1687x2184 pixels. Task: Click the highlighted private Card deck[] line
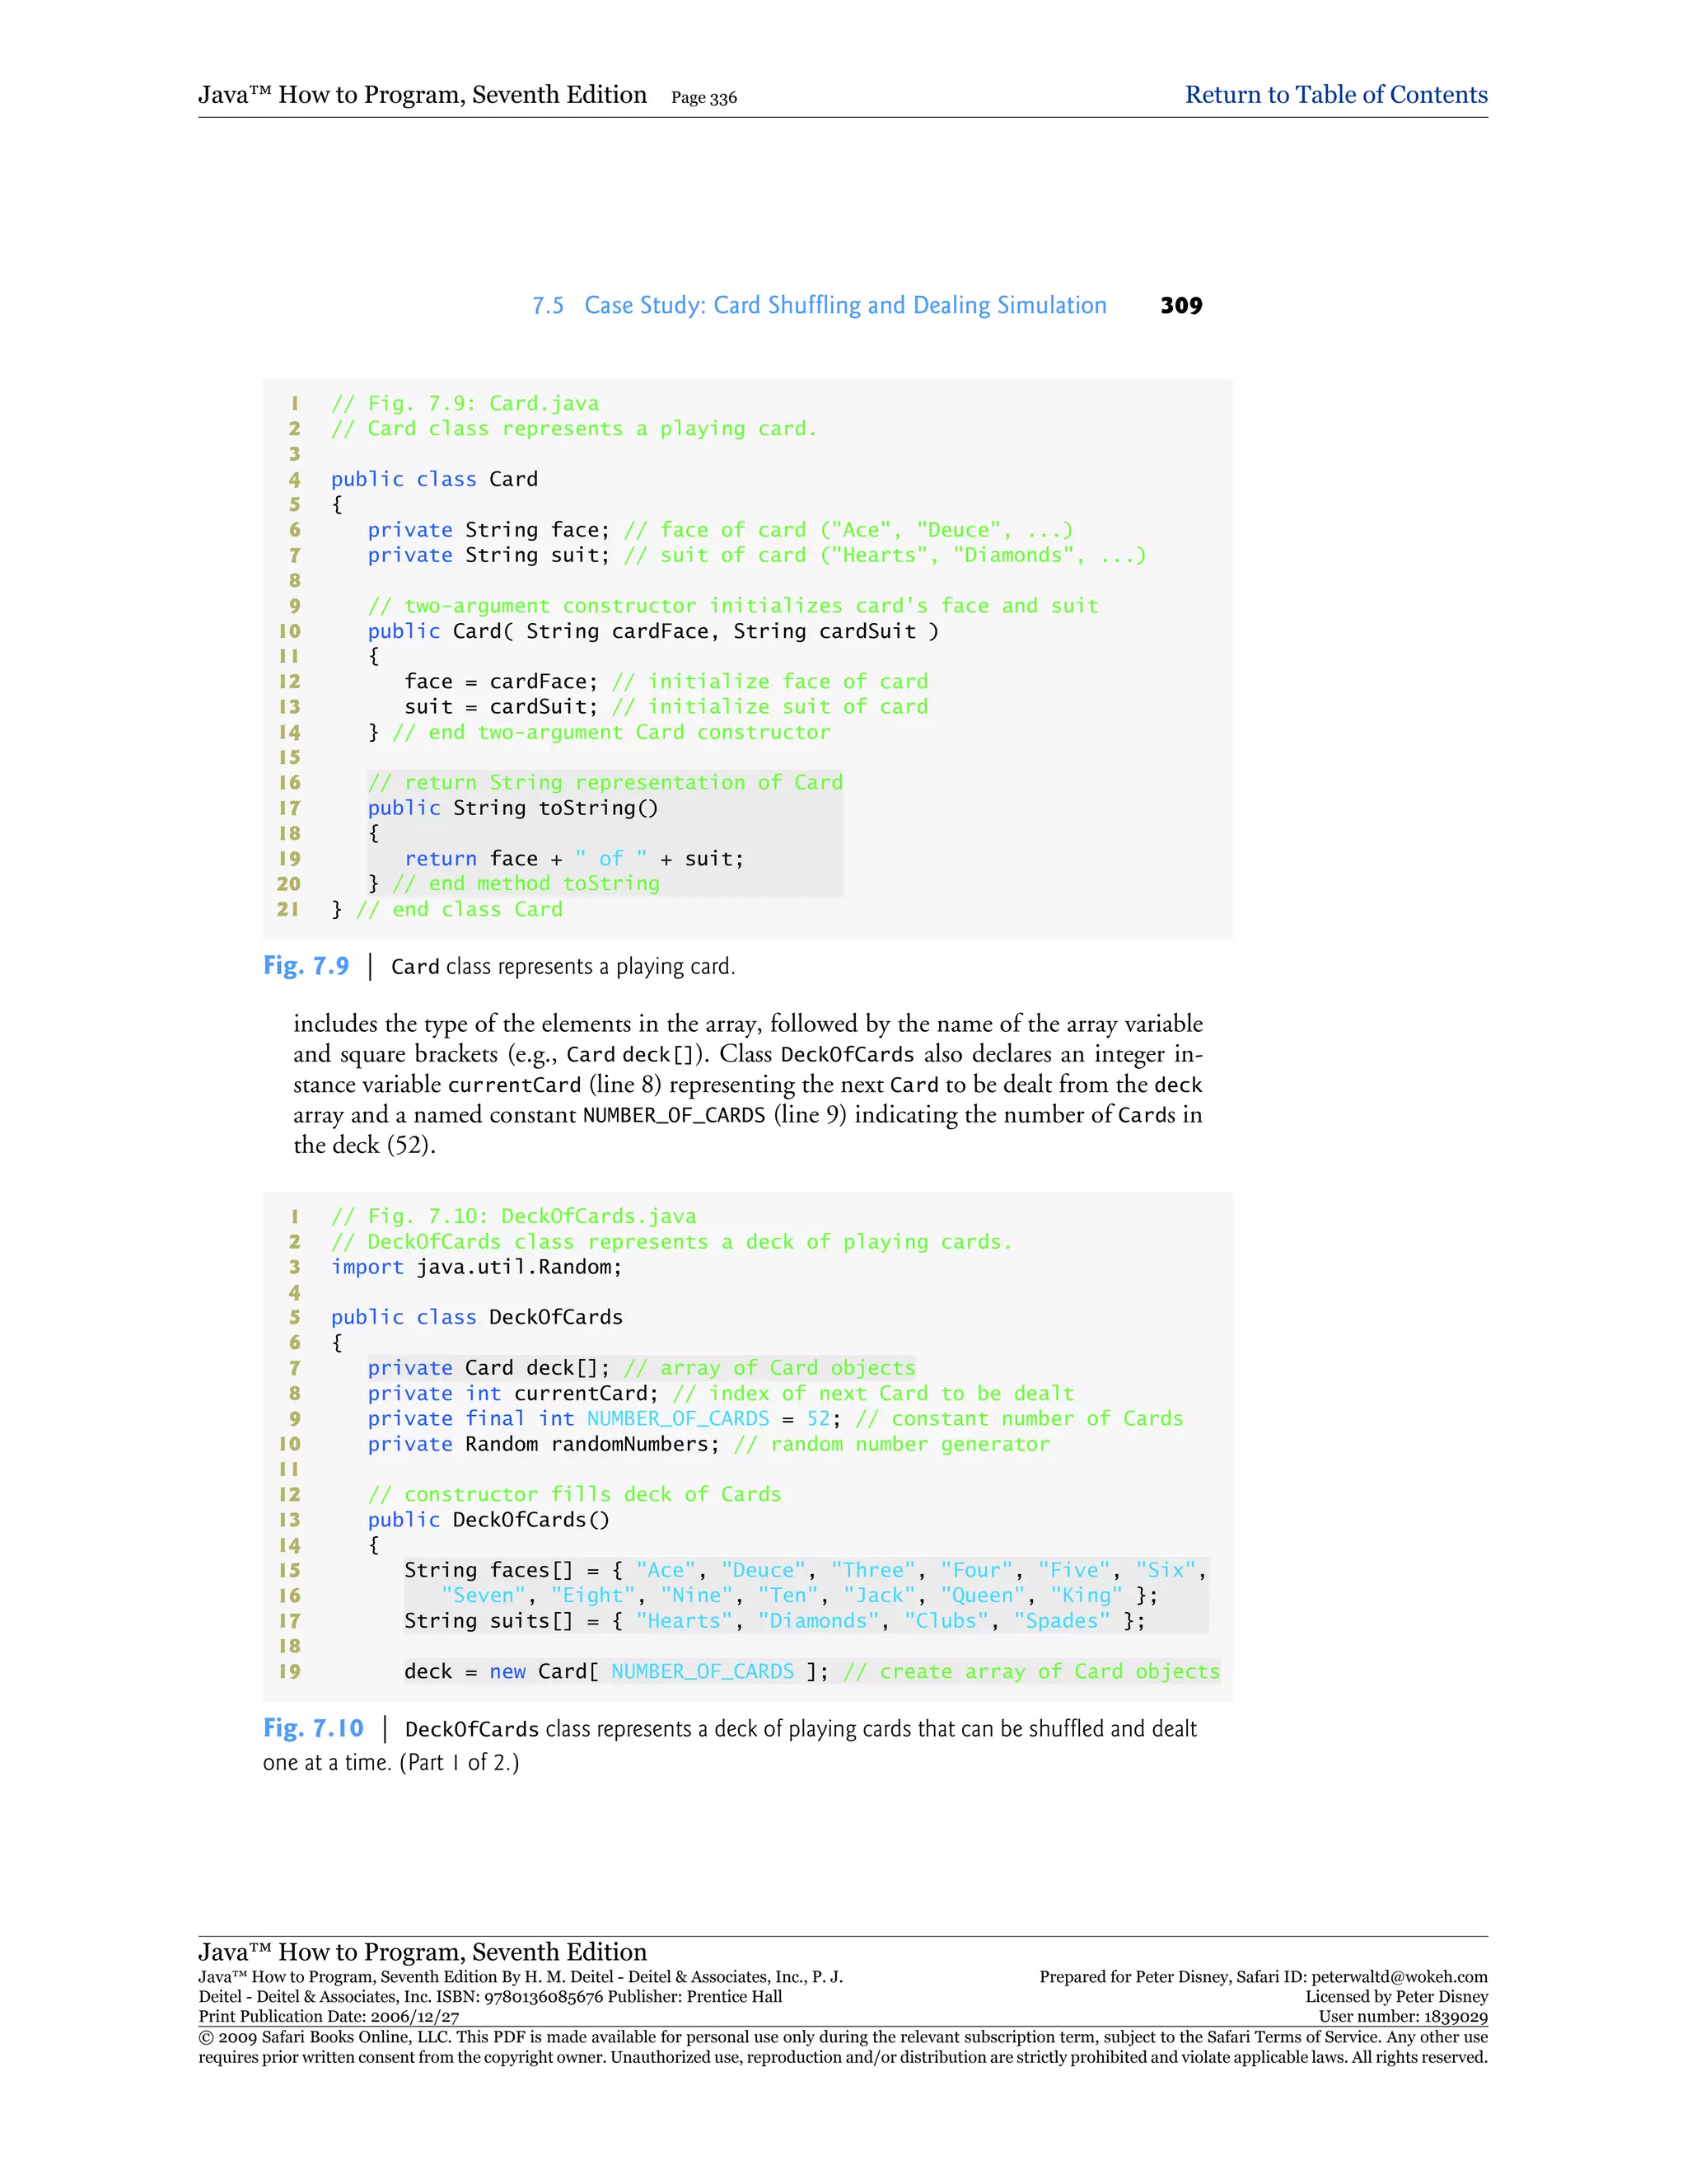[x=639, y=1368]
